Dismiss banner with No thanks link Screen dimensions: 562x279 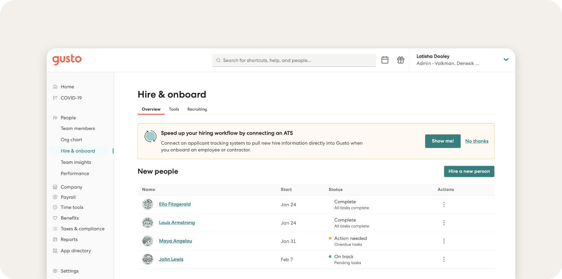pos(477,141)
